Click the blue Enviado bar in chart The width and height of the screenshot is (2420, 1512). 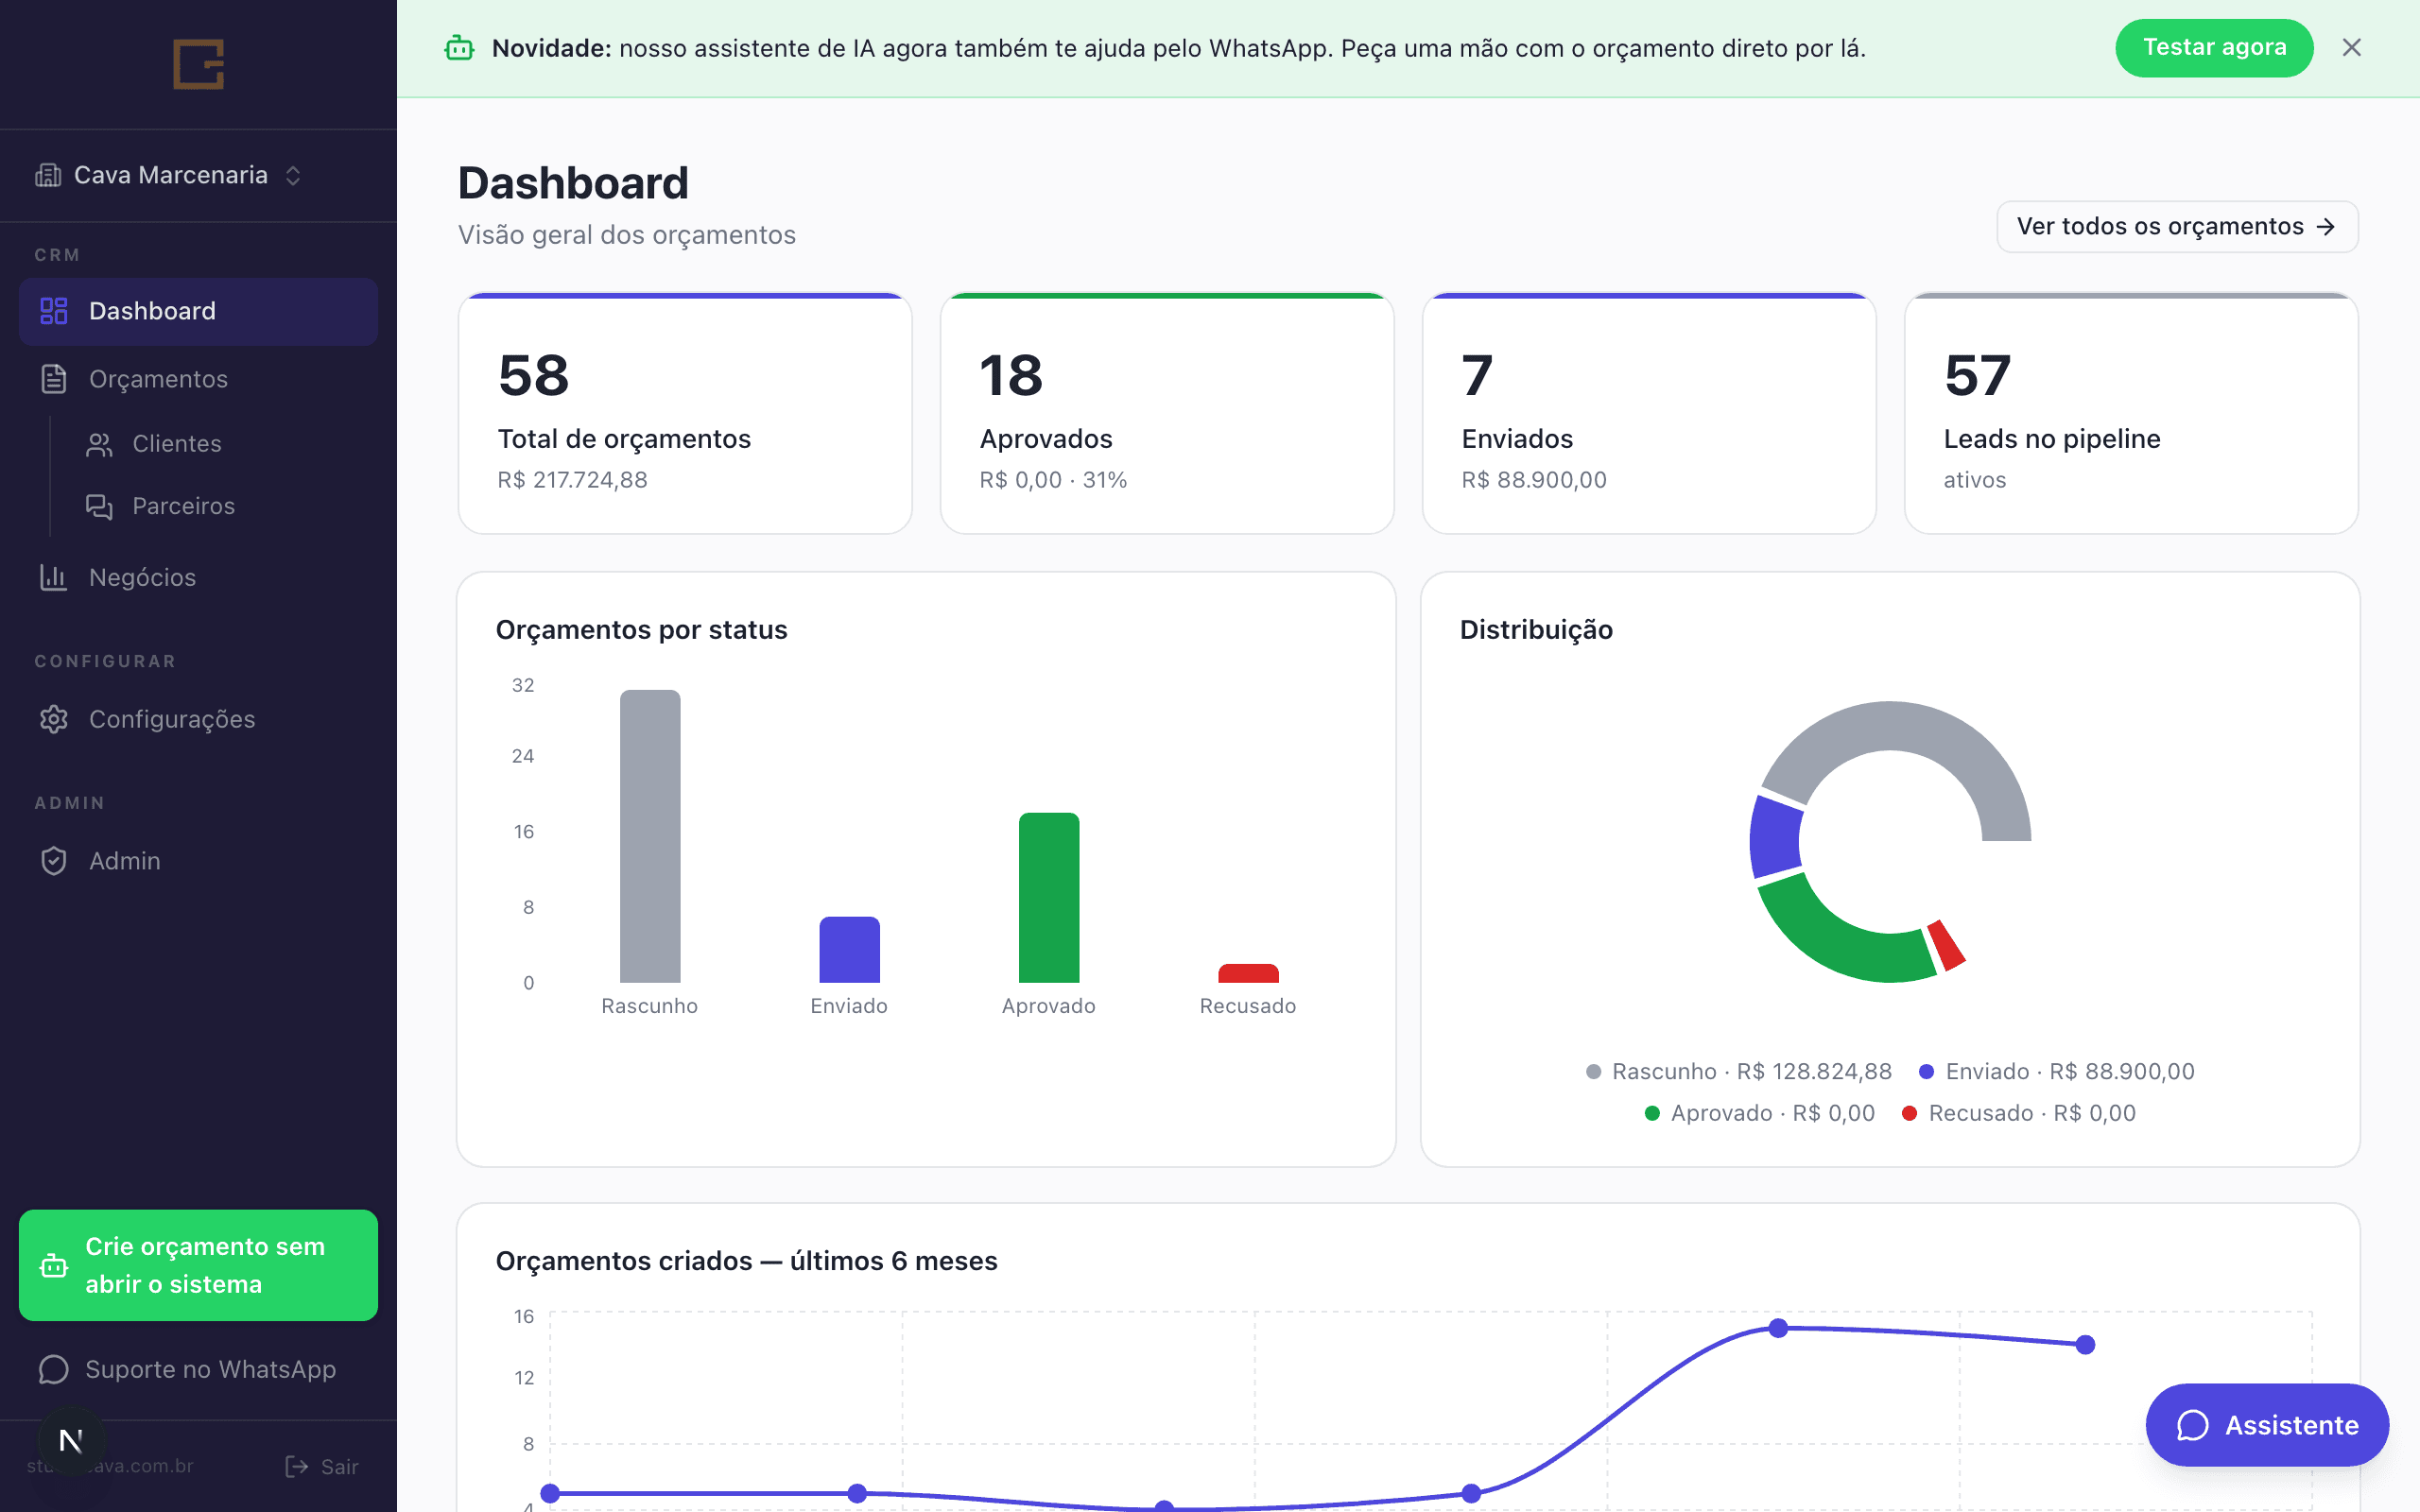point(849,949)
